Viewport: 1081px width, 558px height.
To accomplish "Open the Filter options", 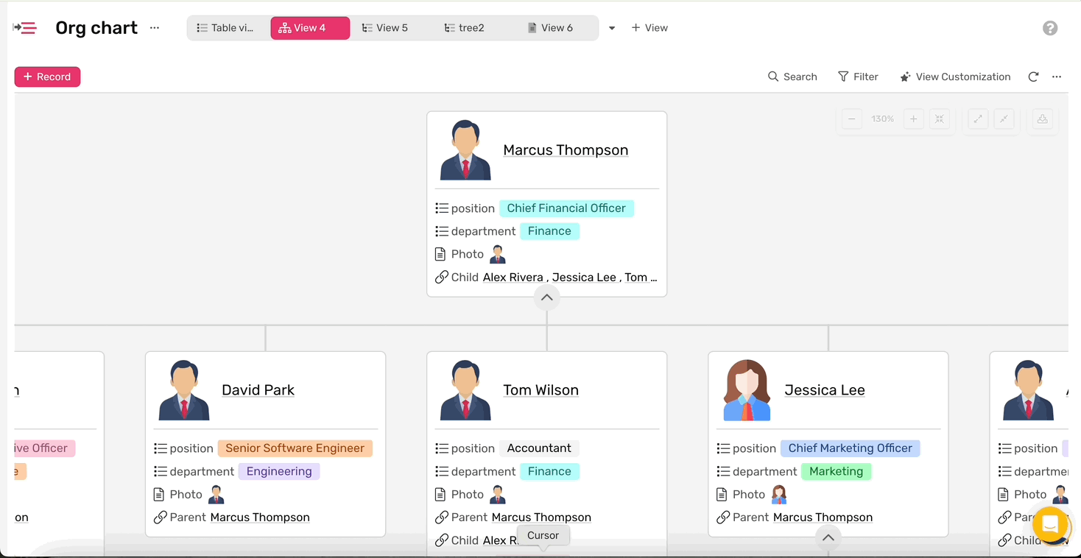I will (x=858, y=77).
